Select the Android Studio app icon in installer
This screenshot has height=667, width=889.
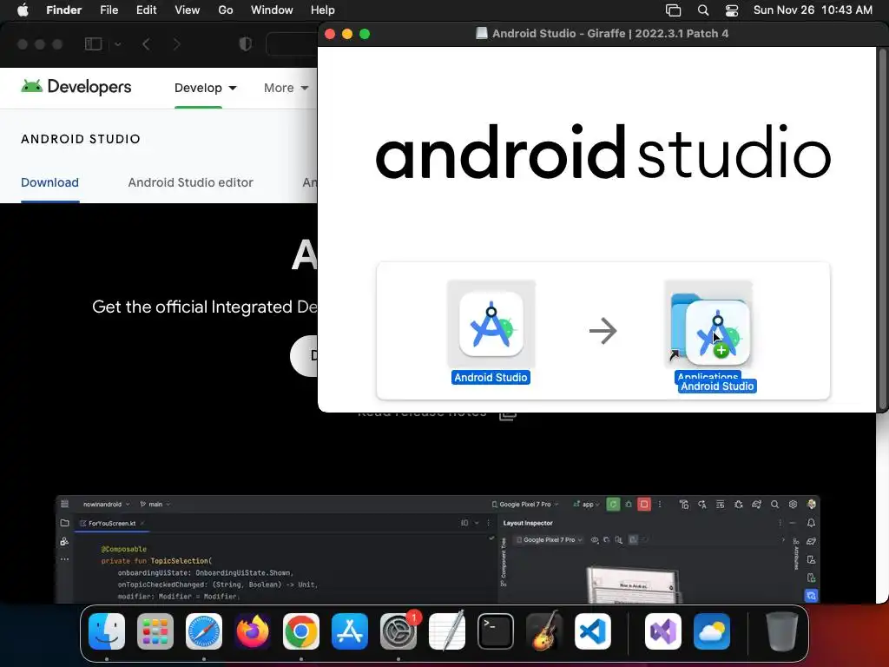pos(491,325)
